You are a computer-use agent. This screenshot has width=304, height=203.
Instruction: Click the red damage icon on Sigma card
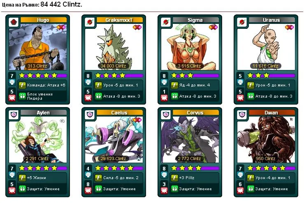(x=164, y=98)
